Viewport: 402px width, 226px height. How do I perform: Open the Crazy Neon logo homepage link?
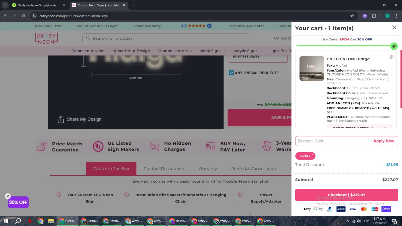(x=46, y=39)
